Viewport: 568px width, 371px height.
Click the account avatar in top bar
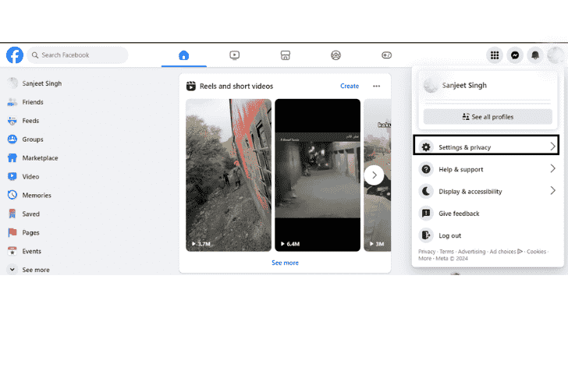(x=556, y=55)
